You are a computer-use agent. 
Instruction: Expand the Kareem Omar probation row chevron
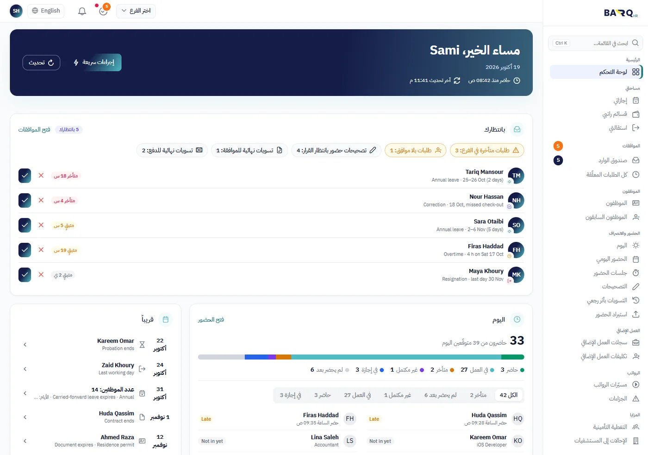pyautogui.click(x=25, y=345)
